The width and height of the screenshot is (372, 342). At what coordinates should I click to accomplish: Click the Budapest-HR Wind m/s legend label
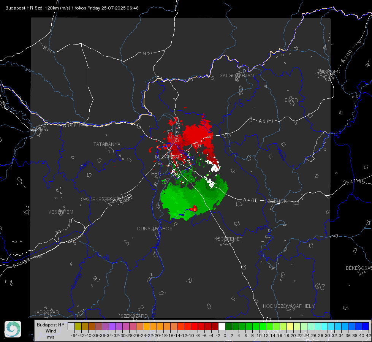(x=51, y=331)
